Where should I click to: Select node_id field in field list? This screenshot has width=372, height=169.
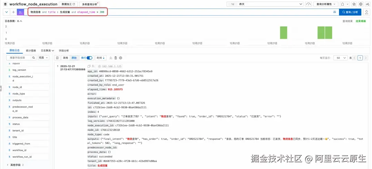17,87
